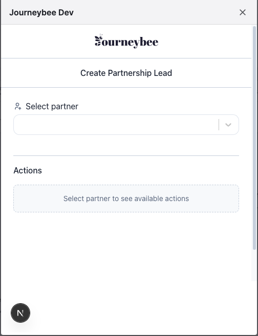Click the dashed available actions placeholder box

click(126, 199)
